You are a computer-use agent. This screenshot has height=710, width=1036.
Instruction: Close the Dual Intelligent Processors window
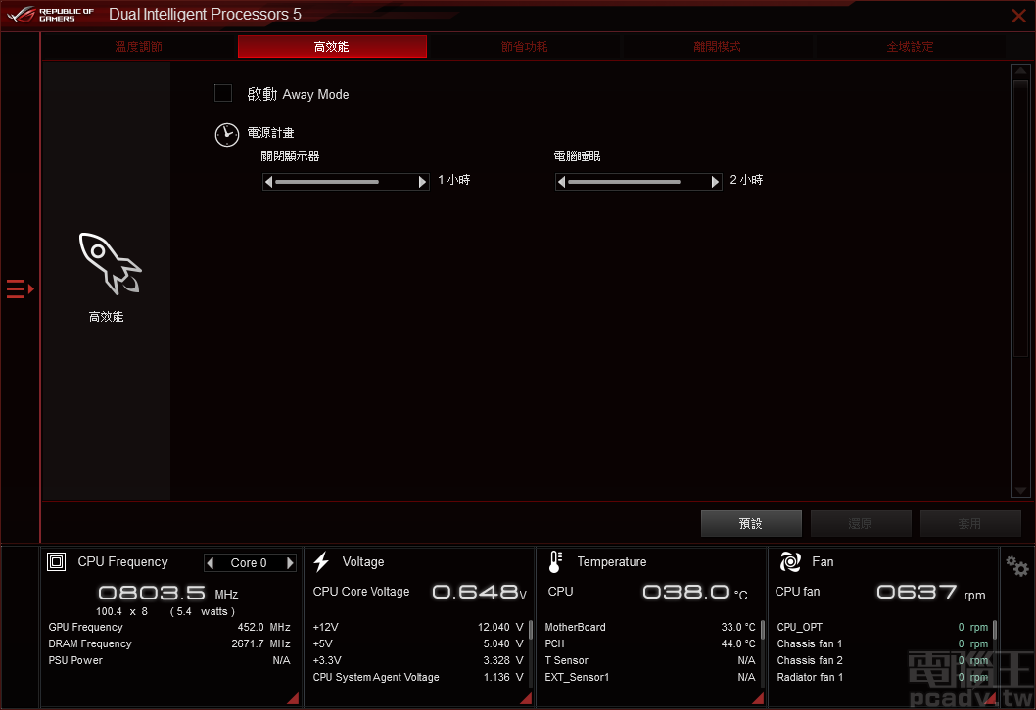1018,16
